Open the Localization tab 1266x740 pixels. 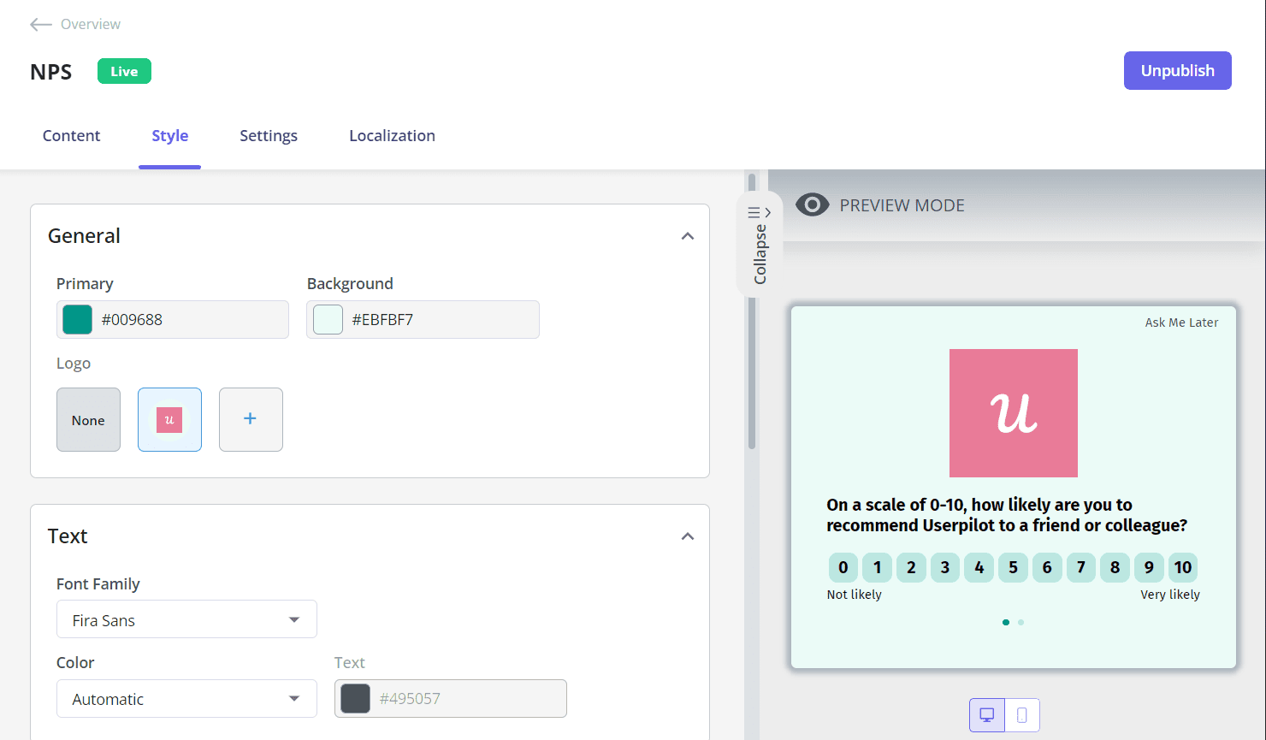coord(392,135)
